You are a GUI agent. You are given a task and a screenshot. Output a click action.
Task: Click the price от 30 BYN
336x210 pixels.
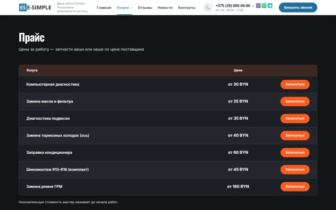tap(238, 84)
